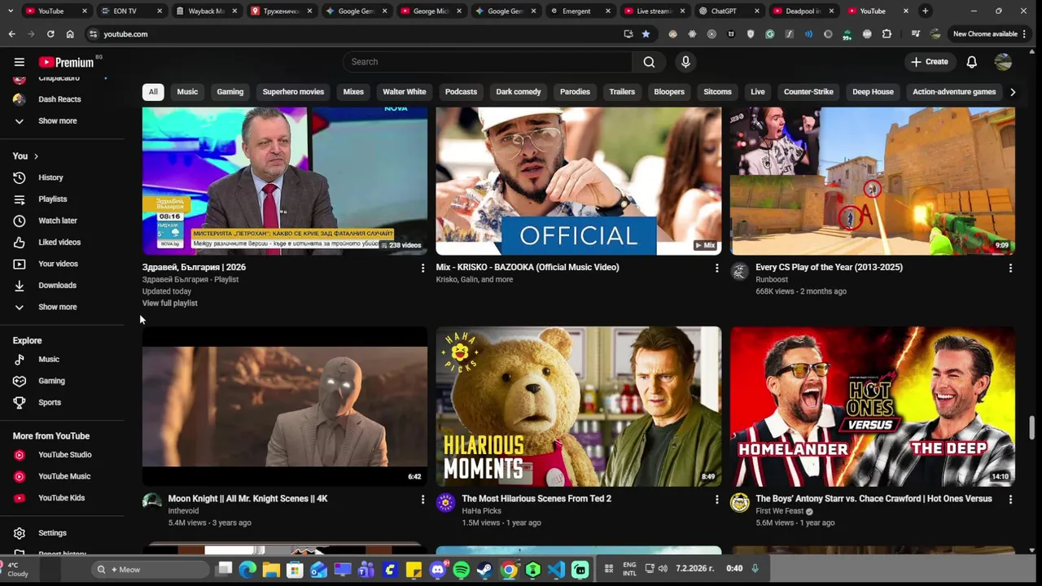Open YouTube Music from the sidebar
Viewport: 1042px width, 586px height.
[x=64, y=476]
